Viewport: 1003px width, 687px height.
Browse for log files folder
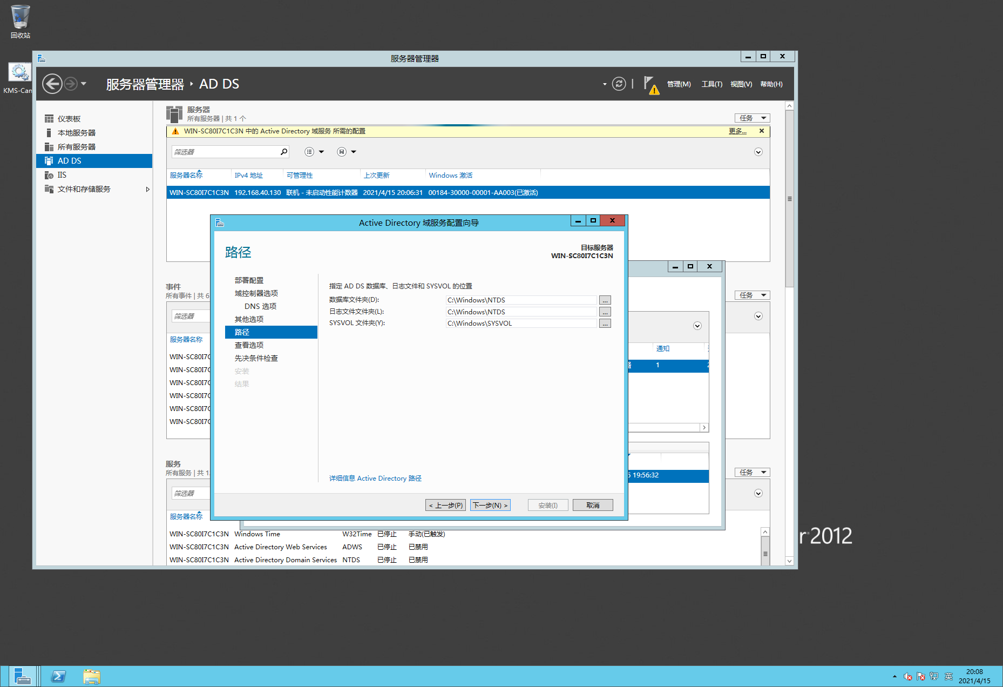(x=605, y=312)
